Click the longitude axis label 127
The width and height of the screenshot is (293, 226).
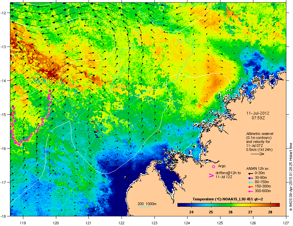[x=286, y=223]
